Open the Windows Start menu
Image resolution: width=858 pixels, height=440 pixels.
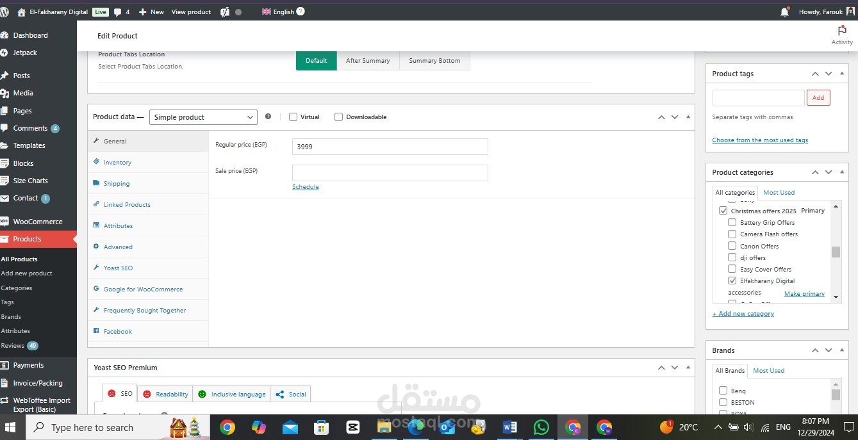[x=10, y=427]
